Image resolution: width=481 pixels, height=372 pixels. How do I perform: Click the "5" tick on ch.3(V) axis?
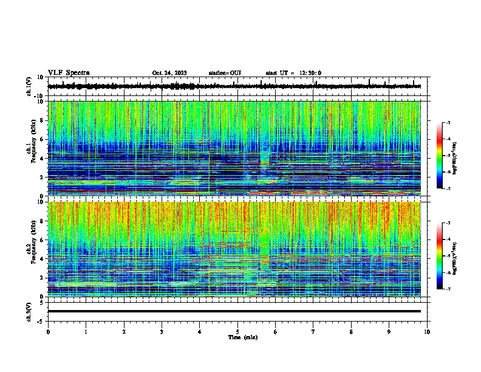(x=42, y=303)
